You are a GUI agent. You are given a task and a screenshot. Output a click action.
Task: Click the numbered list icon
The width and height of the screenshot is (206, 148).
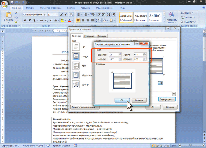coord(85,14)
